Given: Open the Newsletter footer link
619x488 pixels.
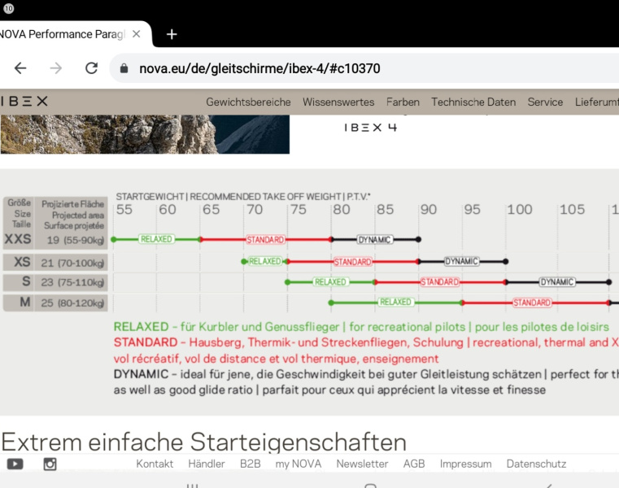Looking at the screenshot, I should (362, 464).
